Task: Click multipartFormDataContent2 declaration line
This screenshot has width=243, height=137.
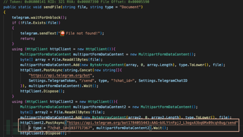Action: tap(109, 107)
